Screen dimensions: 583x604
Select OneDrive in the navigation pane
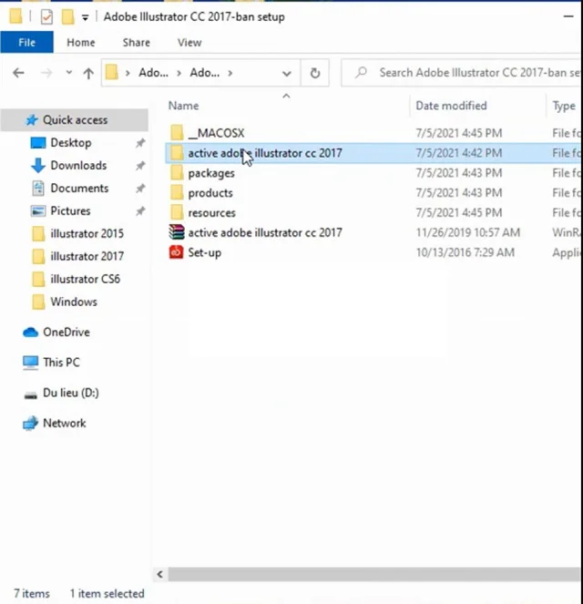pyautogui.click(x=66, y=332)
